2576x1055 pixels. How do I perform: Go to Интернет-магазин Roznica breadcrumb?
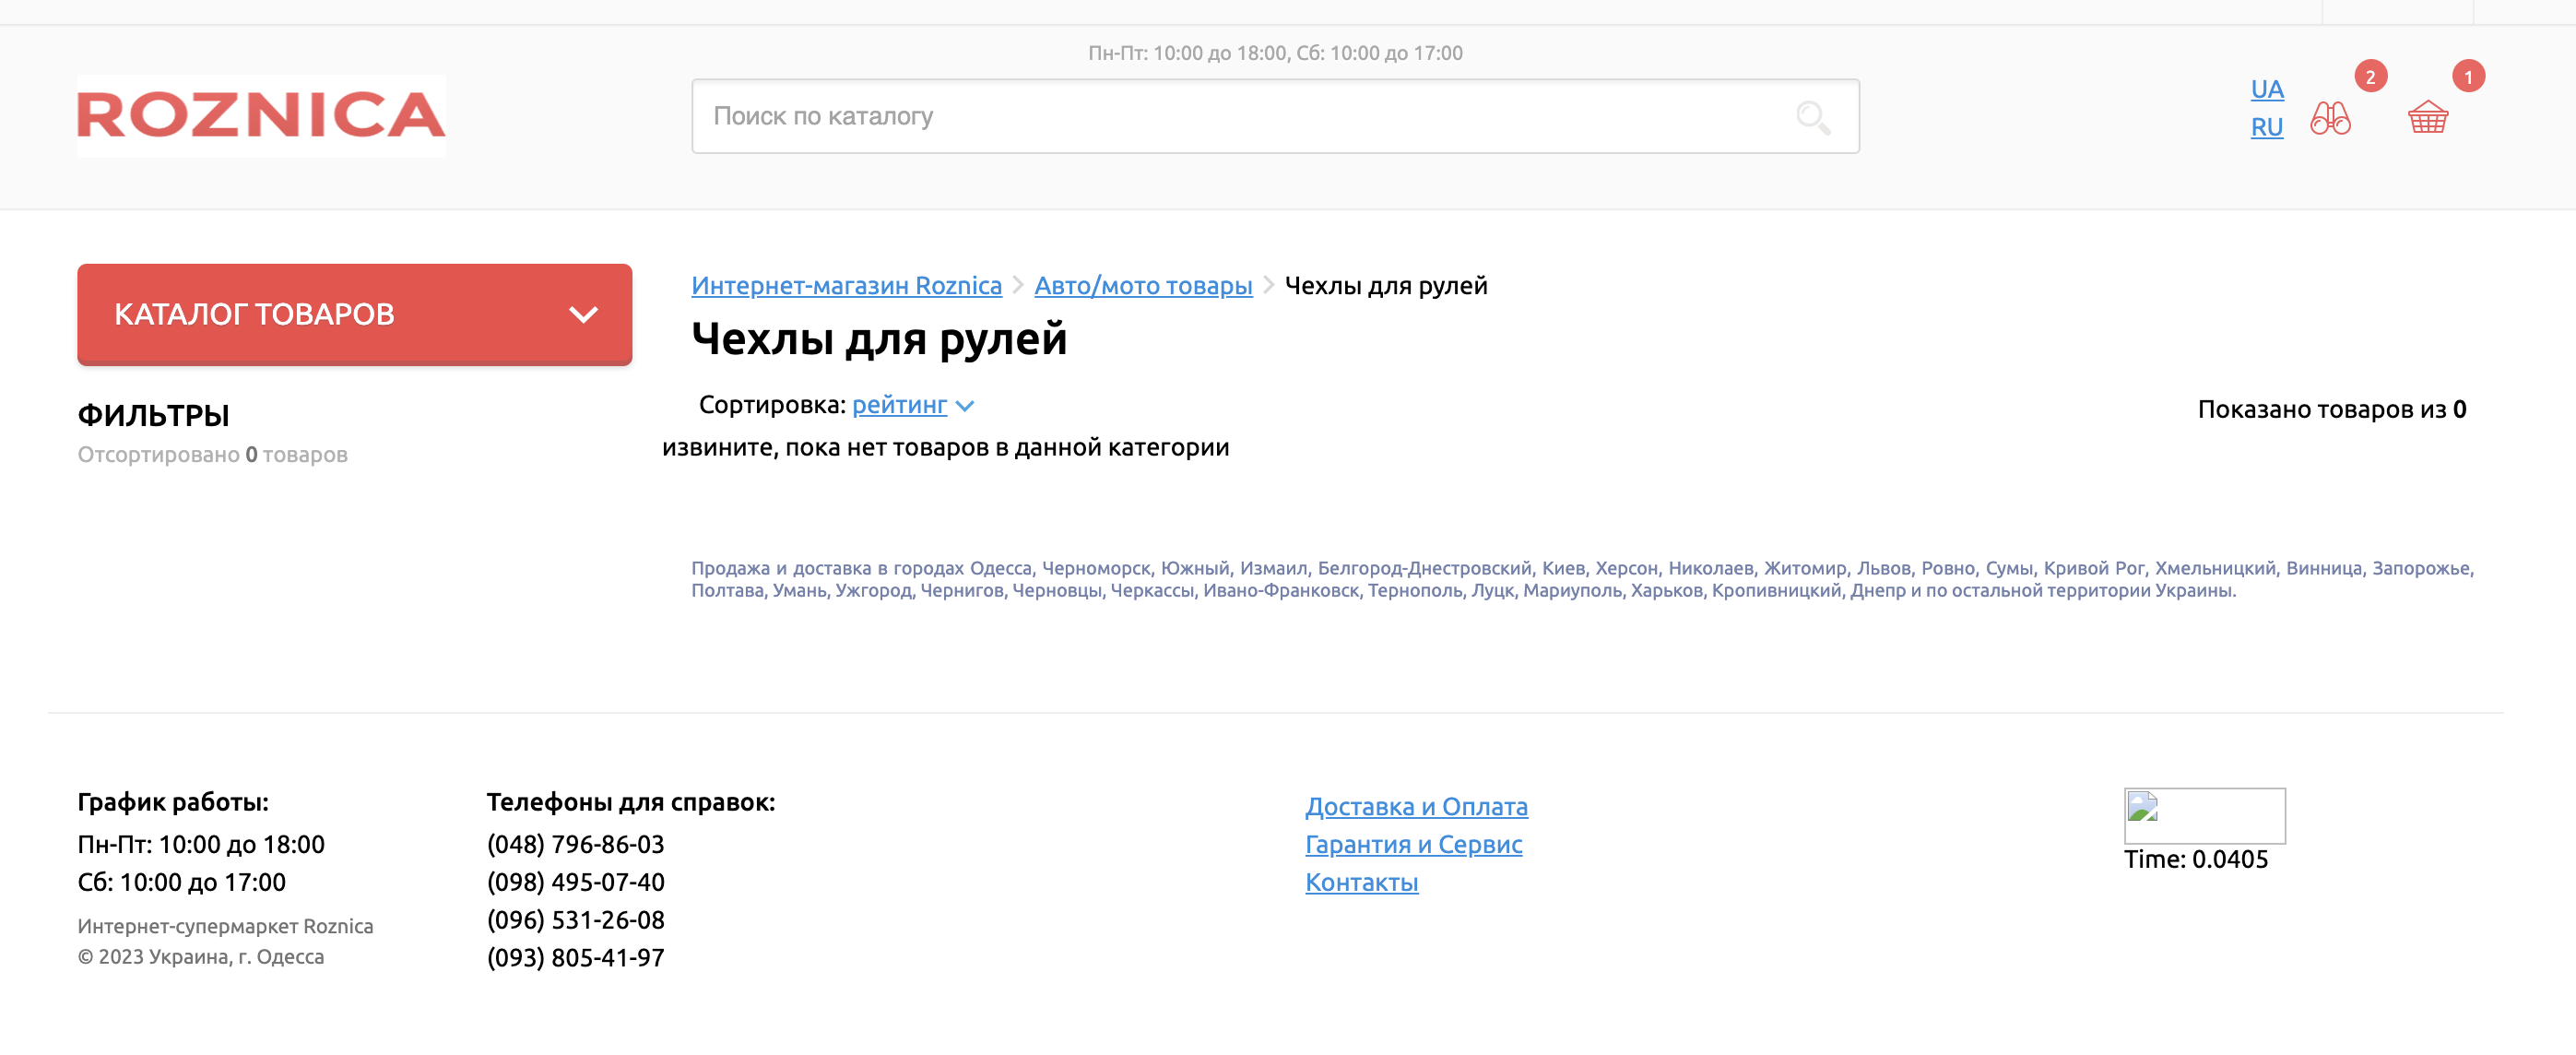(x=846, y=286)
